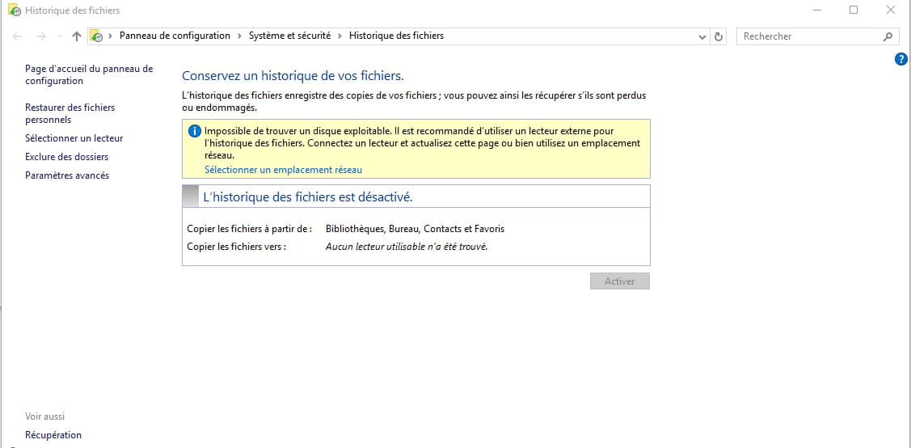Expand chevron after Système et sécurité
Image resolution: width=911 pixels, height=448 pixels.
tap(340, 36)
